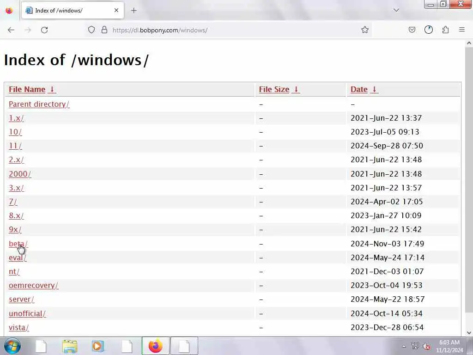Open the shield tracking protection icon
473x355 pixels.
tap(91, 30)
